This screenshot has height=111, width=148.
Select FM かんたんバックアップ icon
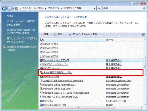pyautogui.click(x=41, y=60)
